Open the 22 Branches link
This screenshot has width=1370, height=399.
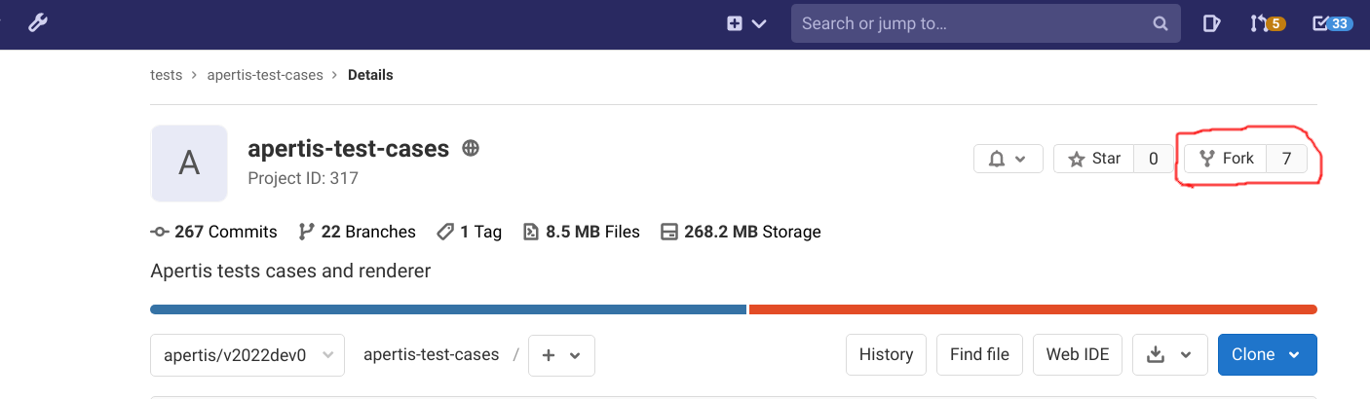358,232
